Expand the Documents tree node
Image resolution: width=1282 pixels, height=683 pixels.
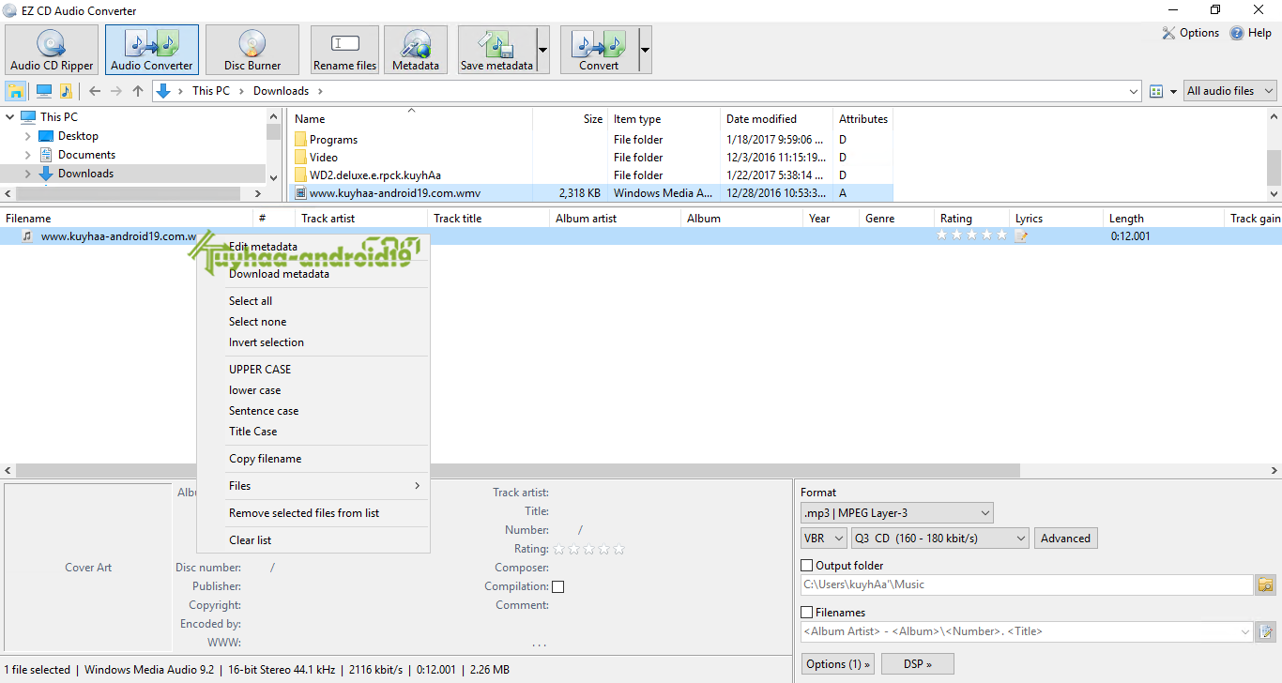[28, 155]
